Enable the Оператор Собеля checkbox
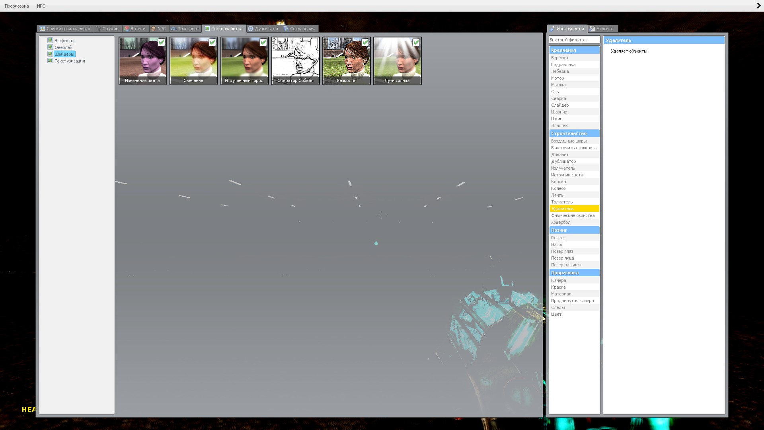The image size is (764, 430). click(x=314, y=42)
